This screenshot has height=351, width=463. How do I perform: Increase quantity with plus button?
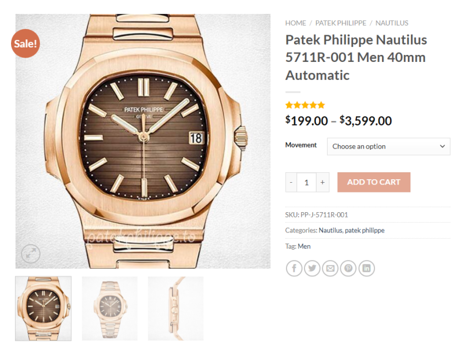click(x=322, y=182)
